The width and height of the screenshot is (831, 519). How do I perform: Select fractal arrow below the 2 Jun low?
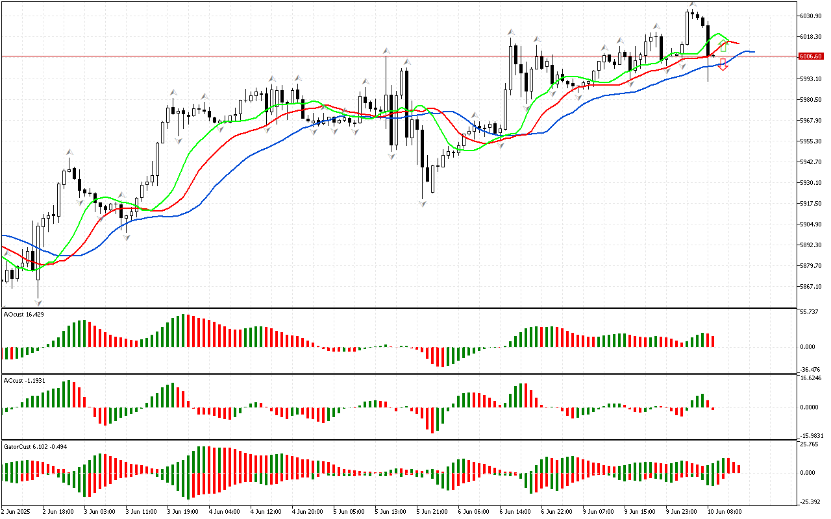point(38,302)
